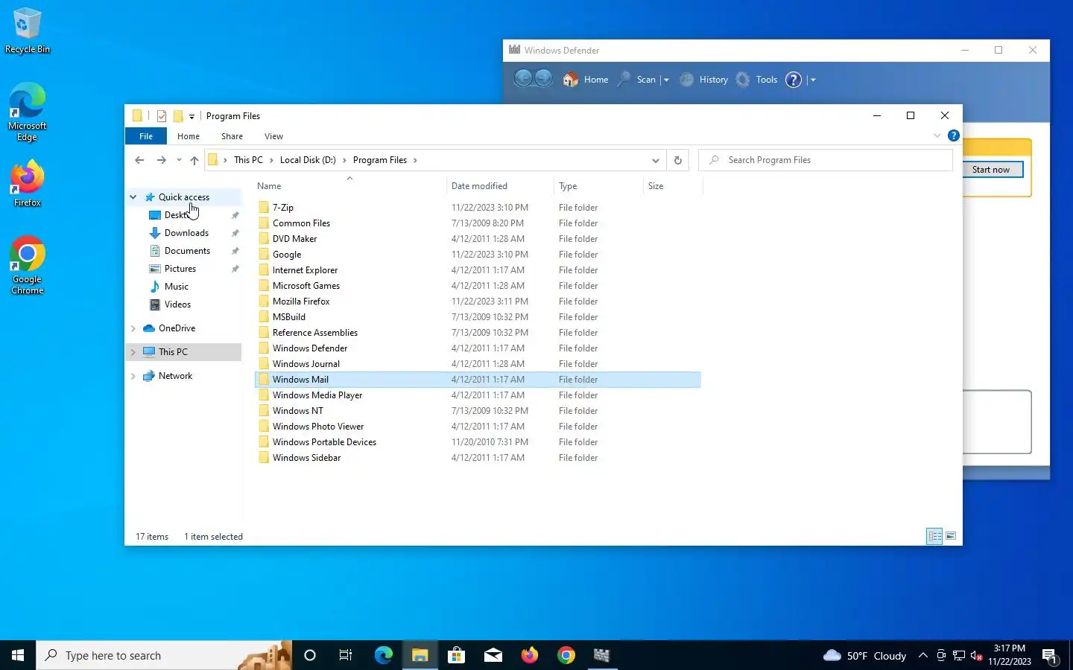1073x670 pixels.
Task: Open Firefox from taskbar
Action: [x=529, y=655]
